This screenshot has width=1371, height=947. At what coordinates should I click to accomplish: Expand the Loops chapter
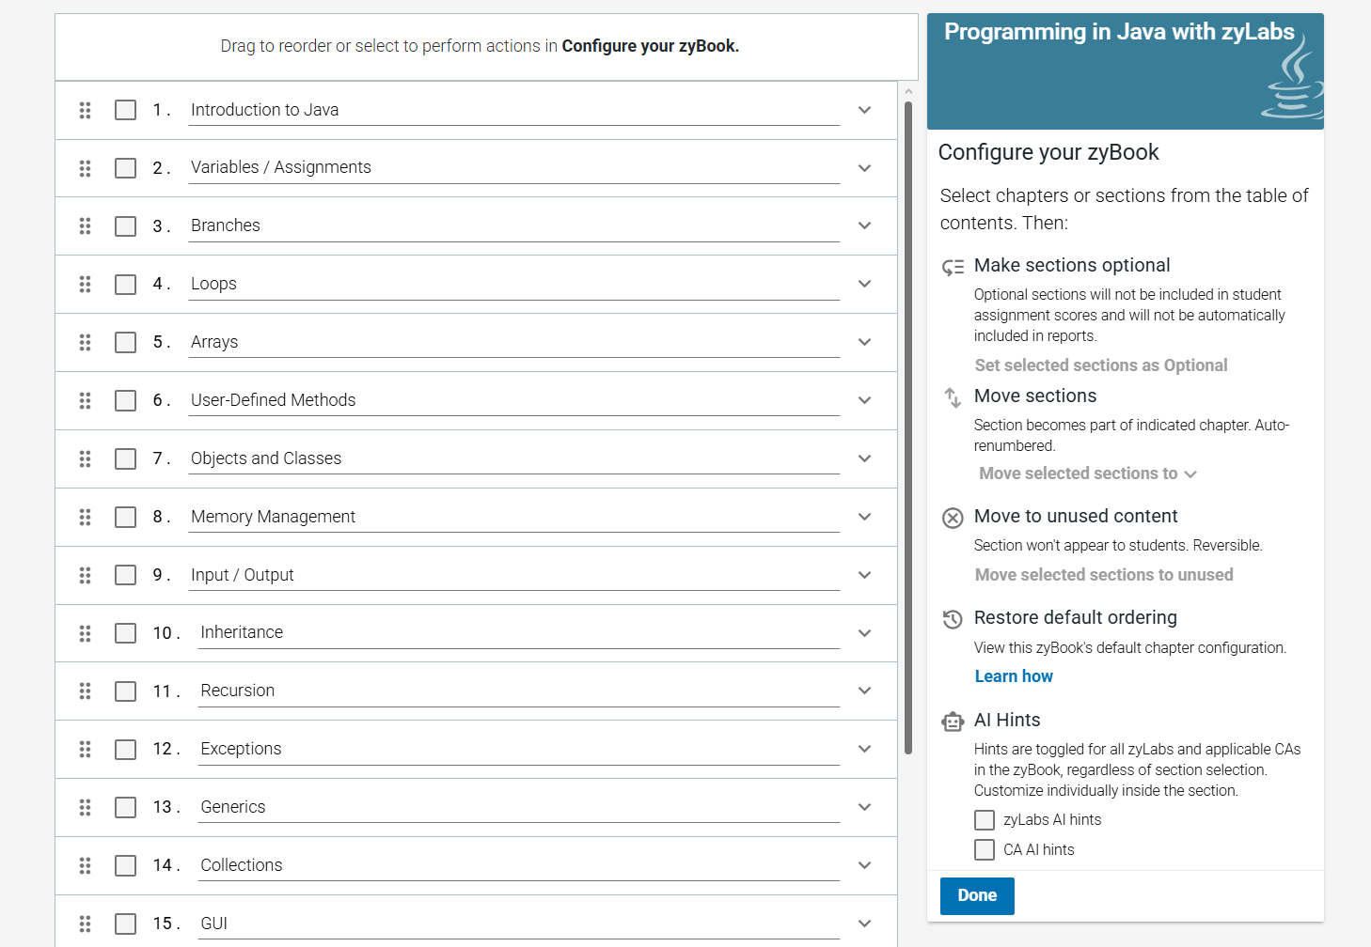coord(865,284)
